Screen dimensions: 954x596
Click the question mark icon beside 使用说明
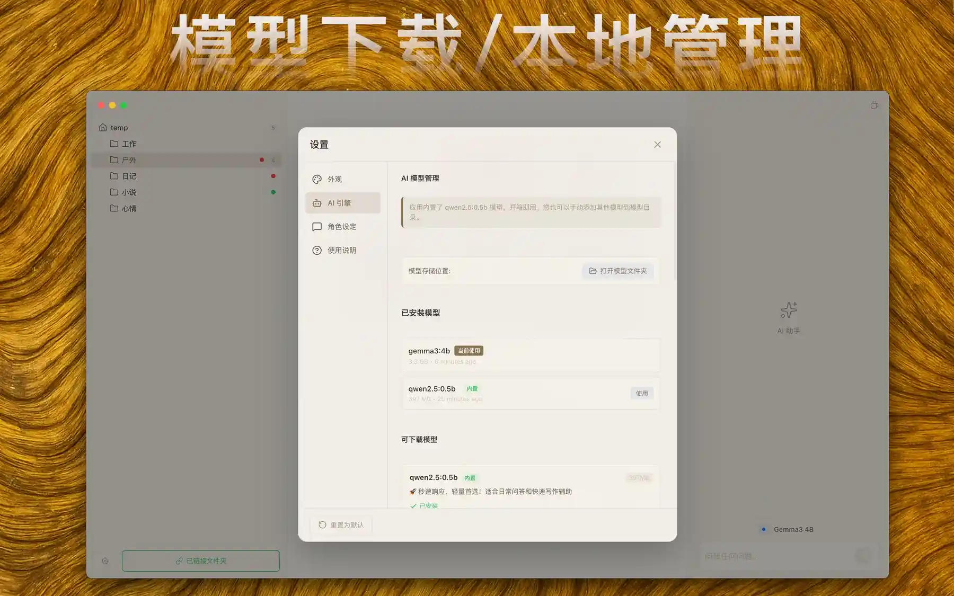(x=317, y=250)
